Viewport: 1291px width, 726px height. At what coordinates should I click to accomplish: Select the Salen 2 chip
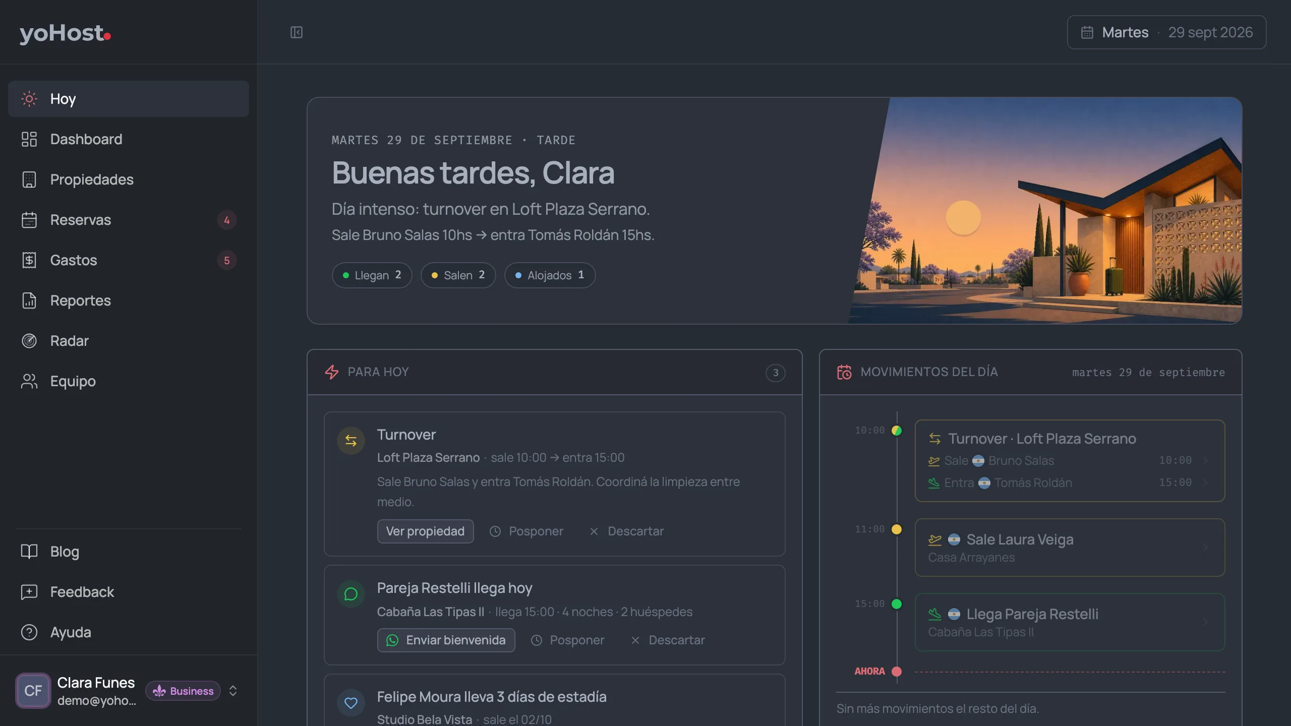(x=458, y=275)
